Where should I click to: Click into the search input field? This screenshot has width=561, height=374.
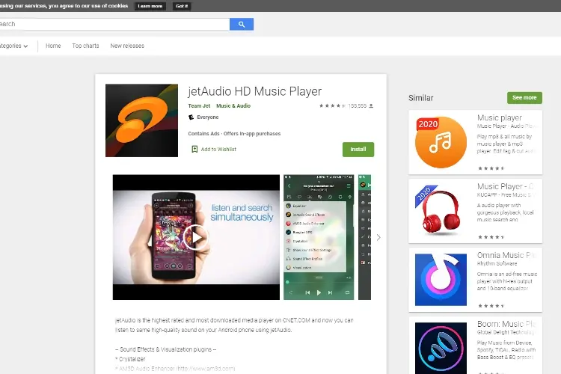(114, 25)
